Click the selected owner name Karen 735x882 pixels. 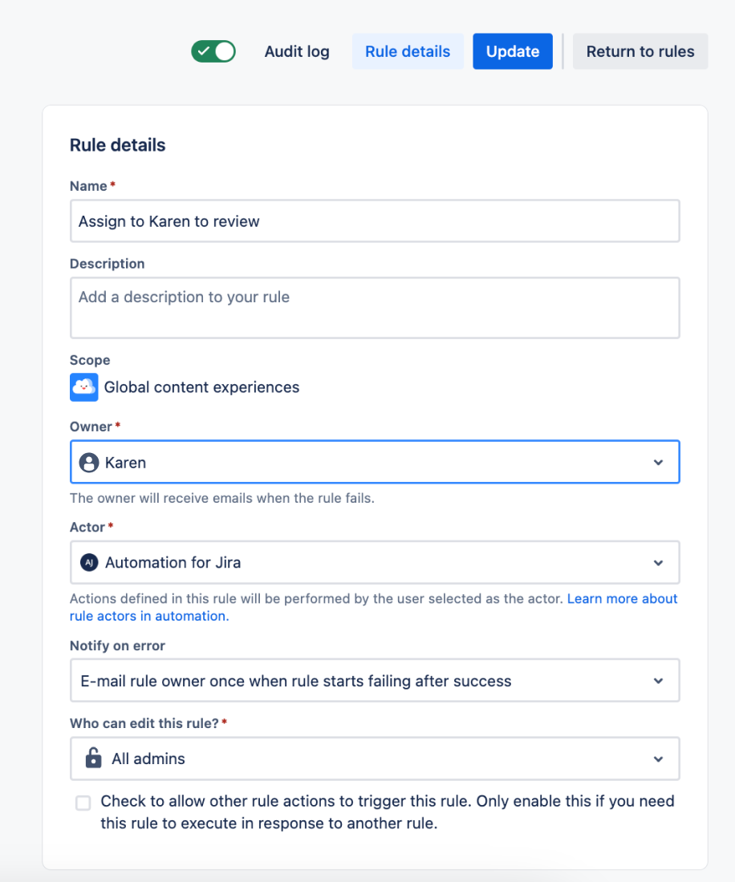(126, 463)
